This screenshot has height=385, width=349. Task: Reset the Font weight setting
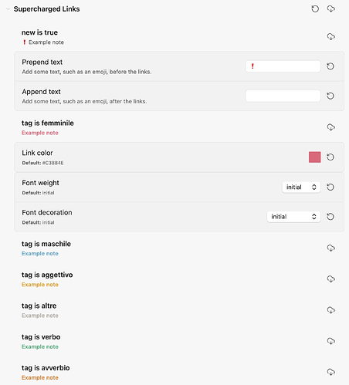(330, 187)
